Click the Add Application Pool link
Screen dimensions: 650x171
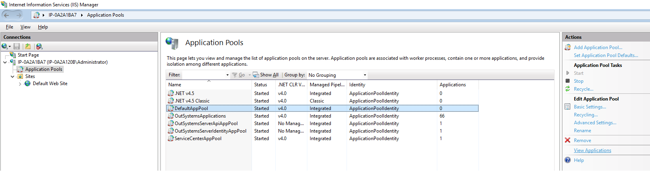pos(598,47)
